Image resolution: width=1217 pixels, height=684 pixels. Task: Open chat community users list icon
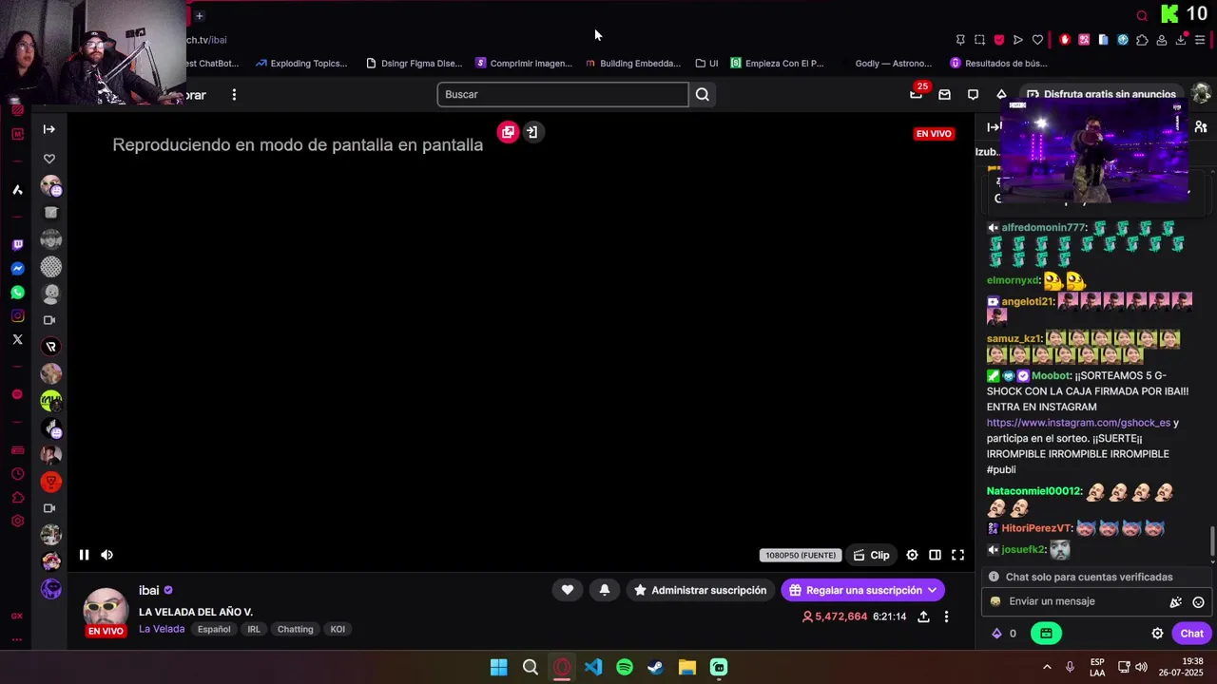[x=1201, y=127]
